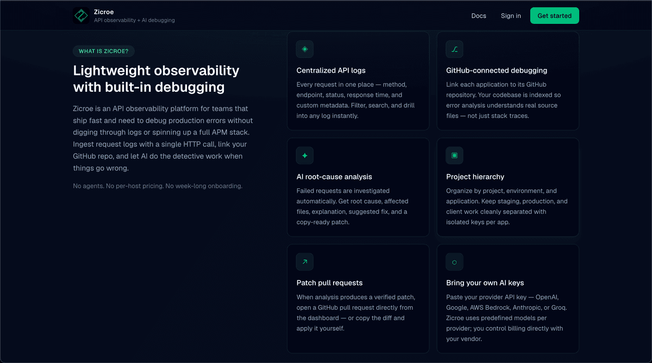Click the WHAT IS ZICROE? badge
This screenshot has width=652, height=363.
tap(104, 51)
